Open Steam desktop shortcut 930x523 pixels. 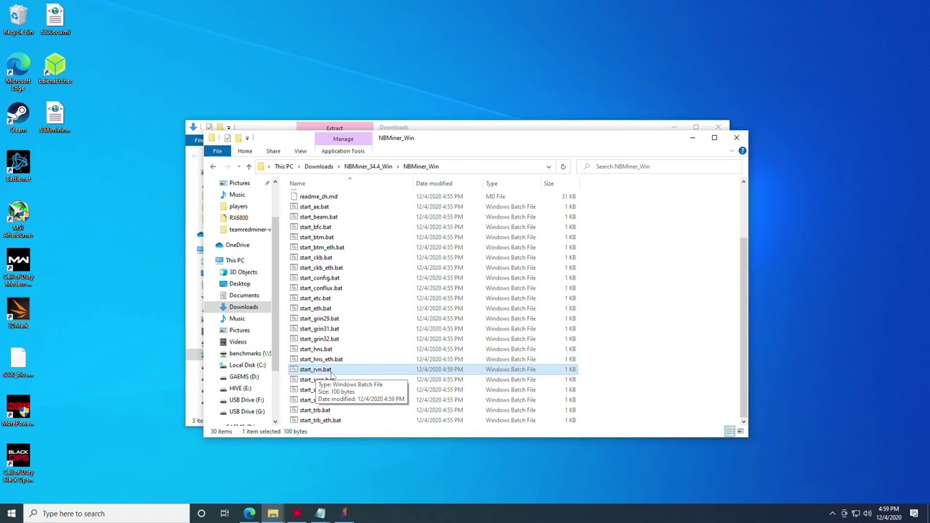[x=18, y=118]
